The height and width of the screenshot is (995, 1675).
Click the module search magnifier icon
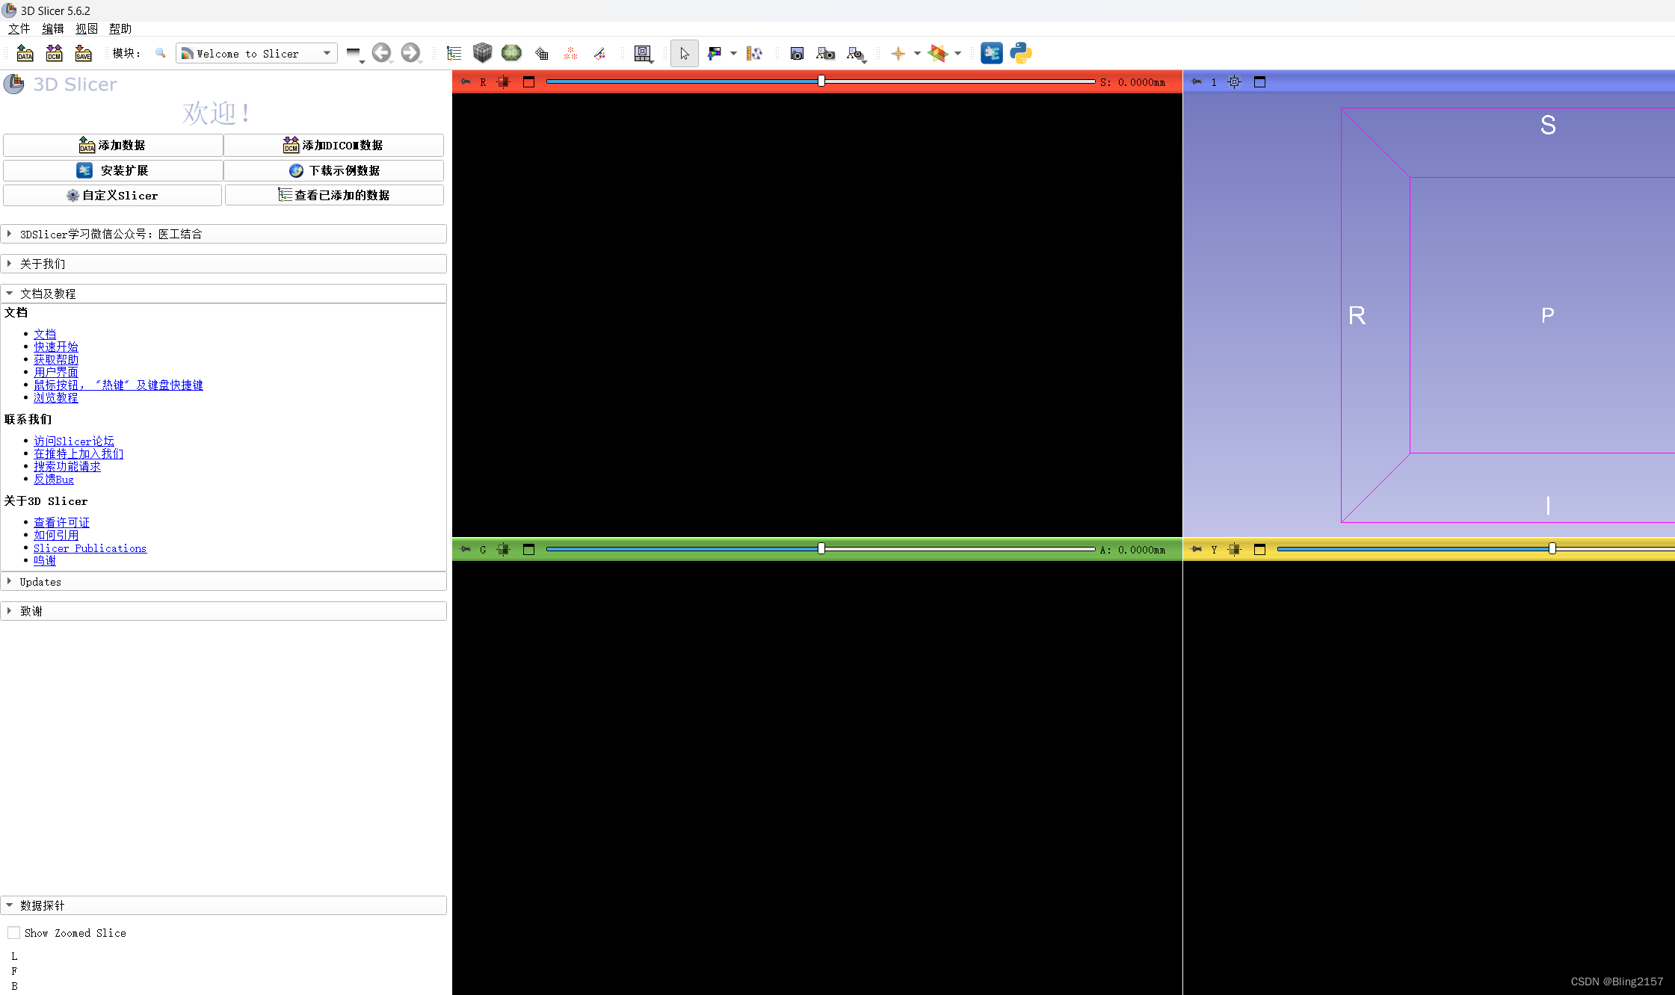160,53
